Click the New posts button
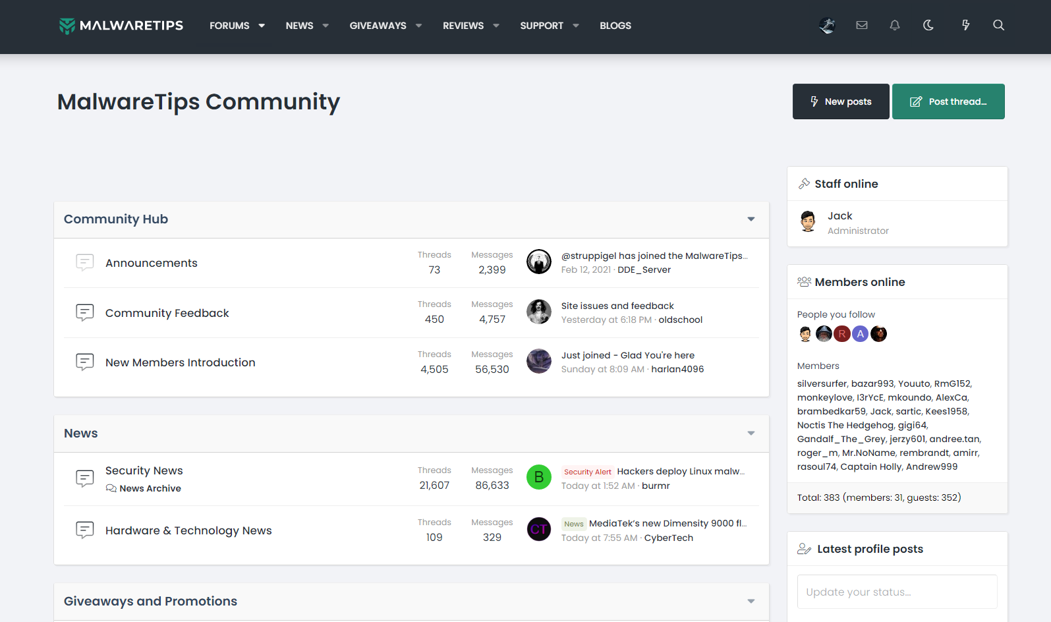Screen dimensions: 1051x622 (840, 101)
